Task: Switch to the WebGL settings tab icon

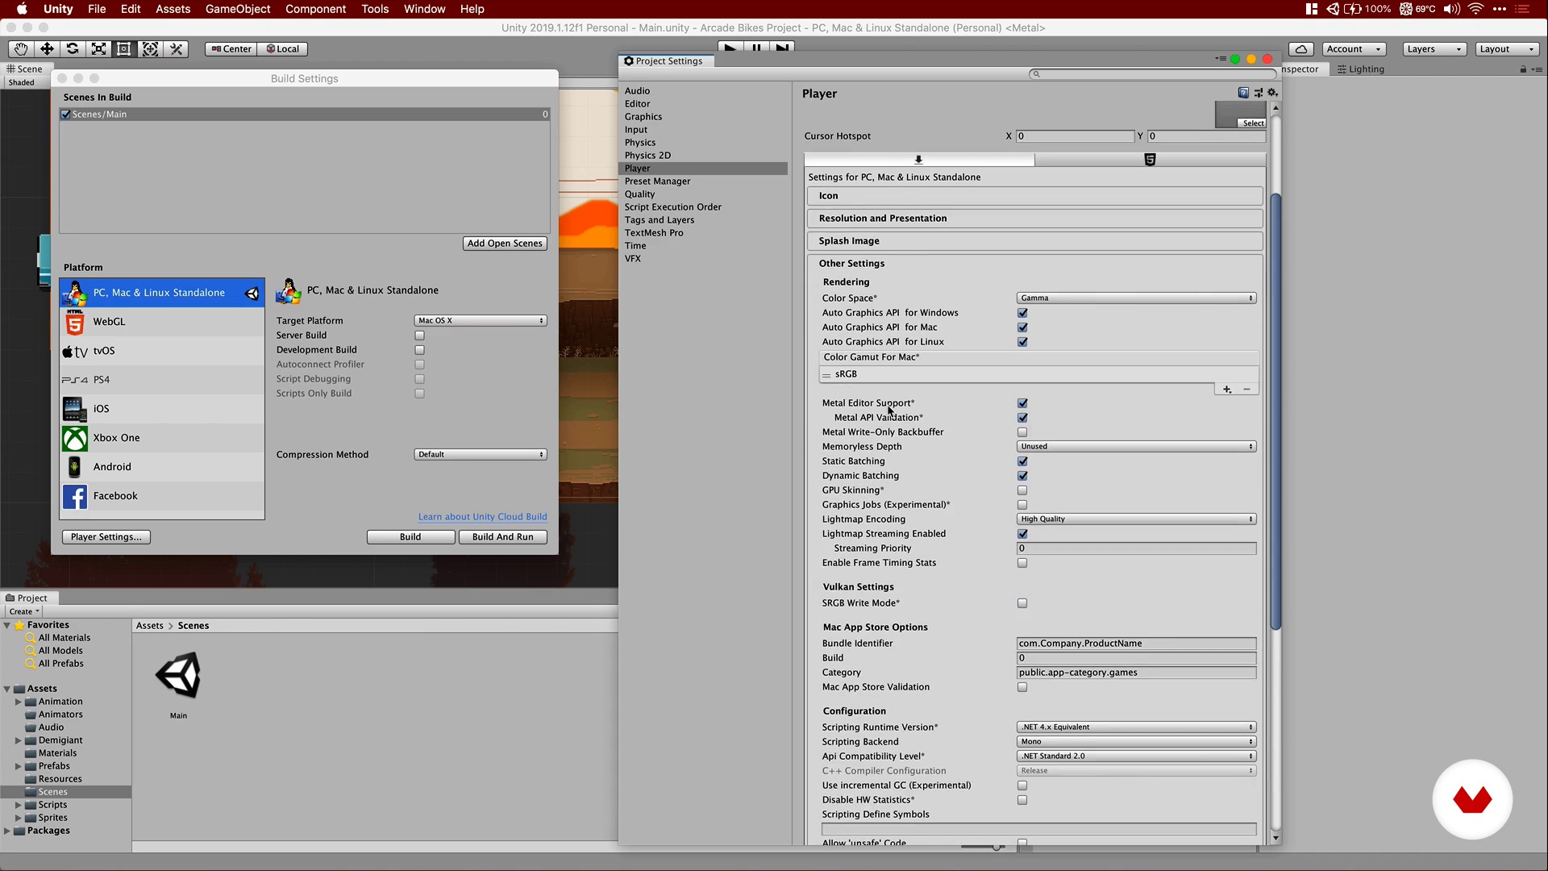Action: click(x=1150, y=160)
